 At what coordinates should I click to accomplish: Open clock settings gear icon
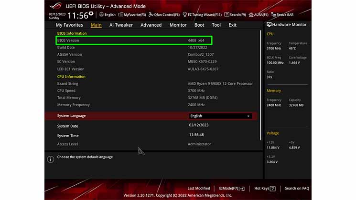click(x=91, y=14)
